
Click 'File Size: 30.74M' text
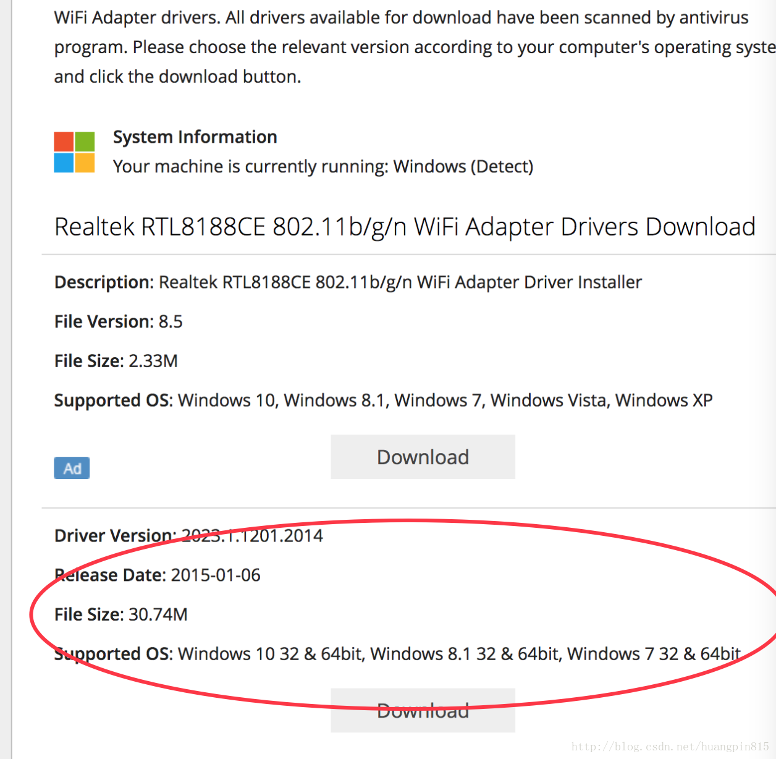tap(121, 614)
